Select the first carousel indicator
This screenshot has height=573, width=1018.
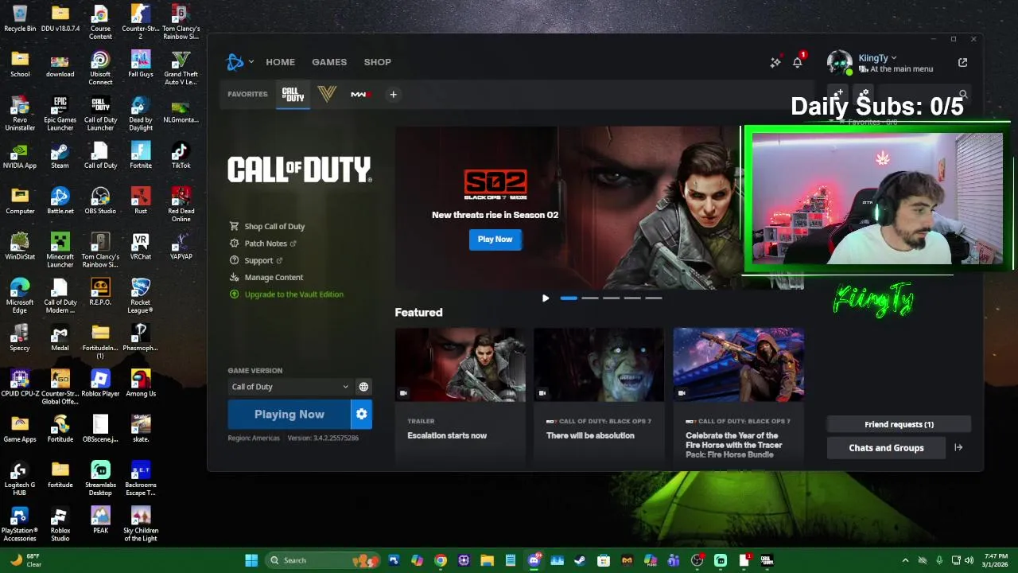(569, 298)
